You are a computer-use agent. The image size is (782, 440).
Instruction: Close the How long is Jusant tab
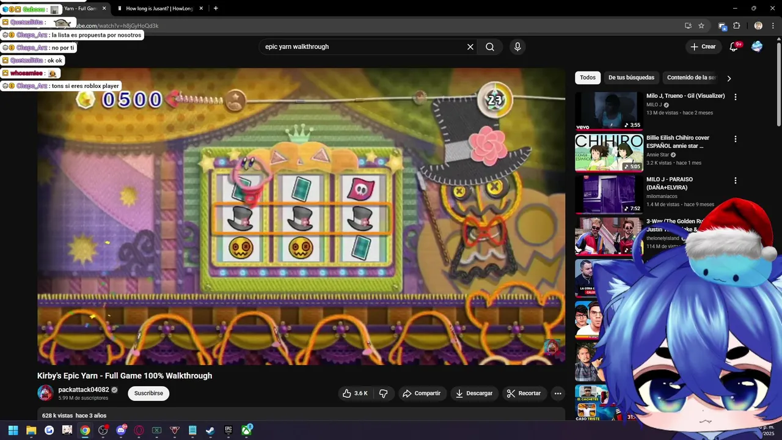point(201,9)
